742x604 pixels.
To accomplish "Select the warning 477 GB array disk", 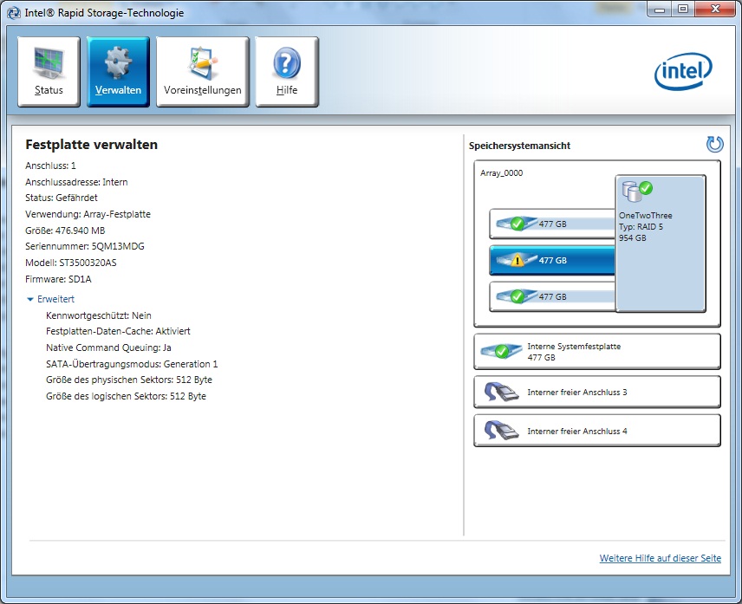I will [552, 260].
